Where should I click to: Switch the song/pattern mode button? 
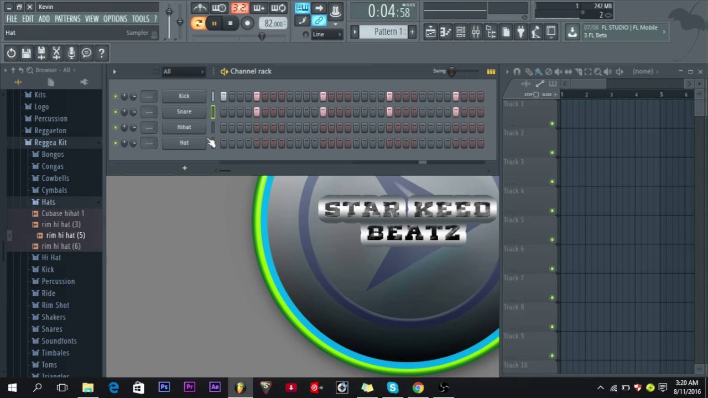198,23
